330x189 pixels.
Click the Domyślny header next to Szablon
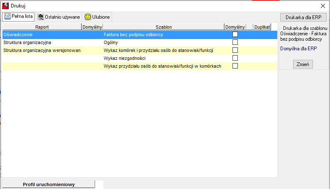(x=235, y=27)
